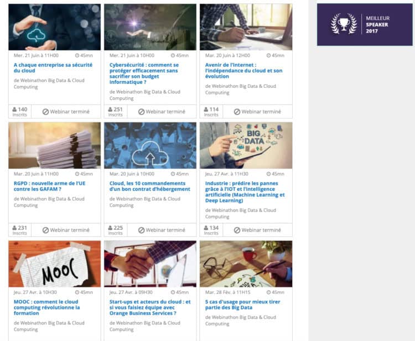Click person icon beside 231 inscrits
Image resolution: width=415 pixels, height=341 pixels.
point(14,228)
